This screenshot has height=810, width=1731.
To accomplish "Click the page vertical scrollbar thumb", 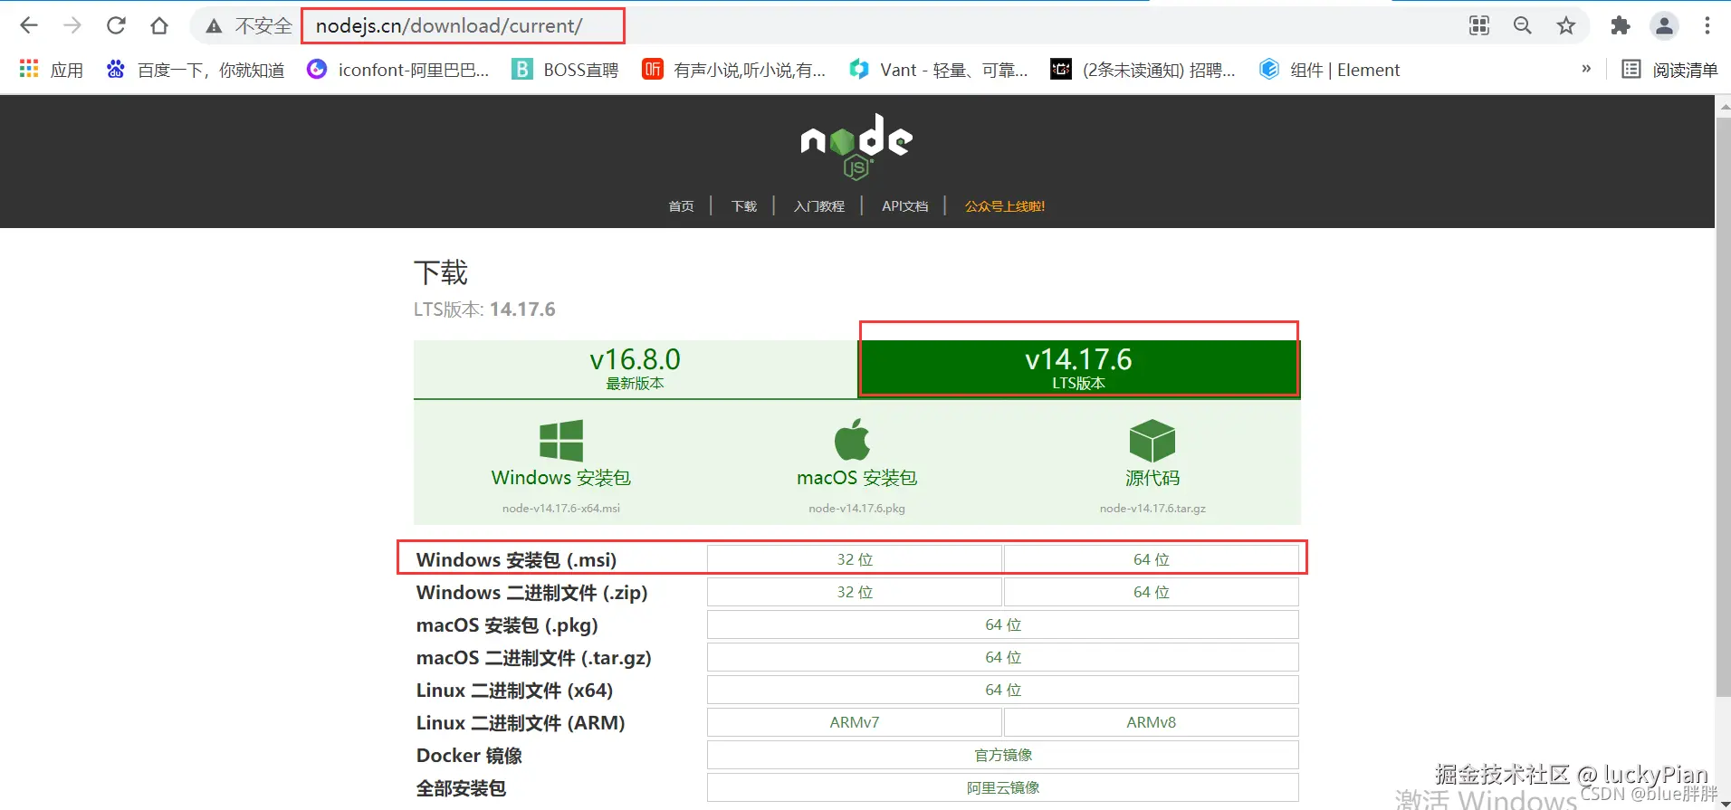I will (x=1723, y=407).
